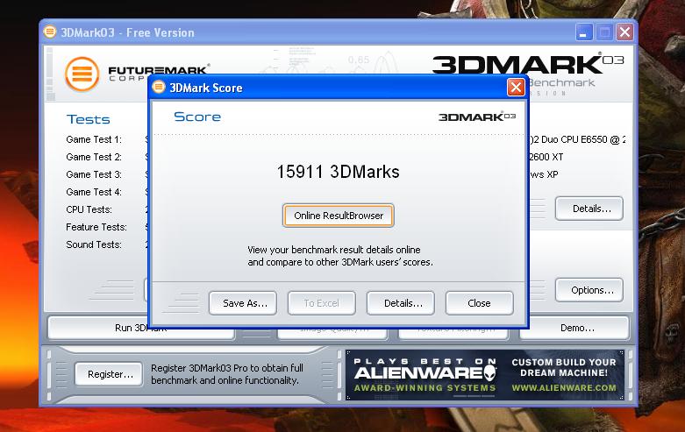This screenshot has height=432, width=685.
Task: Click Save As in score dialog
Action: point(243,303)
